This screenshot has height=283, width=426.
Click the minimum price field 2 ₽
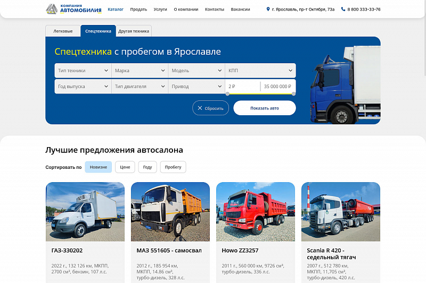[243, 87]
